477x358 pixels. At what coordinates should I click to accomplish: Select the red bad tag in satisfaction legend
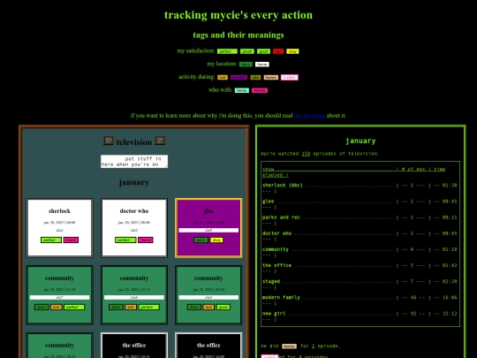278,51
